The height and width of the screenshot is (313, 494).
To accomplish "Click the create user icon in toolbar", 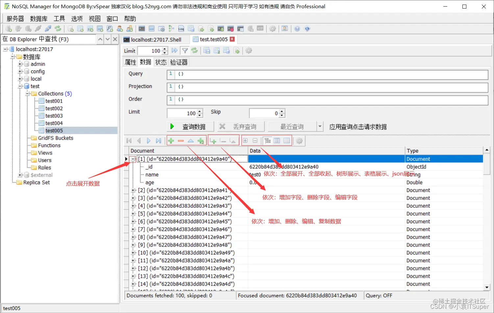I will (x=120, y=29).
